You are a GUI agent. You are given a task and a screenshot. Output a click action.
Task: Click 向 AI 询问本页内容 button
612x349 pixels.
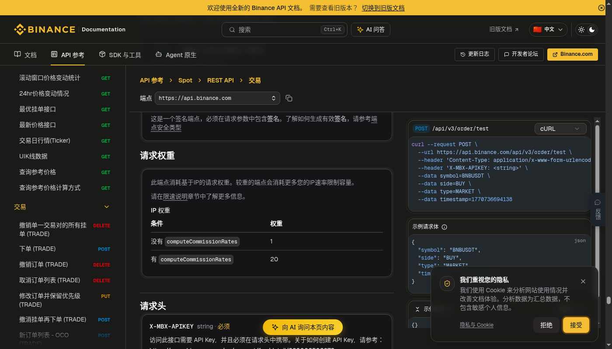point(303,327)
